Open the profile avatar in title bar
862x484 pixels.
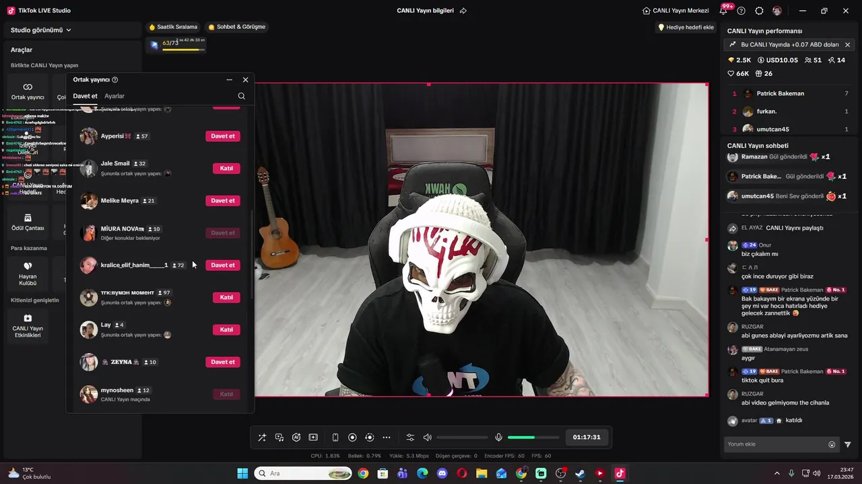(777, 11)
